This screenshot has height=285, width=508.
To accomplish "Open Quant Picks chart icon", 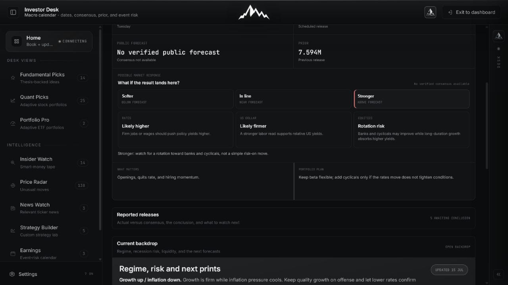I will coord(13,101).
